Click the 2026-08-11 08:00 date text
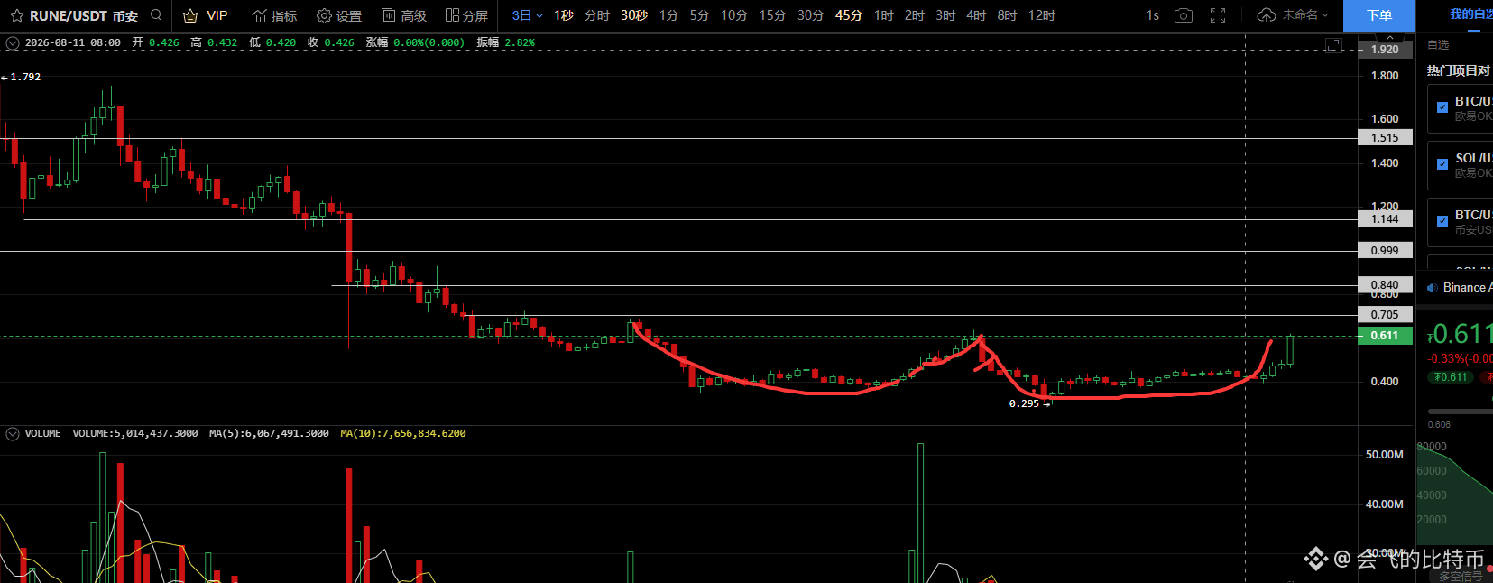This screenshot has height=583, width=1493. coord(72,42)
